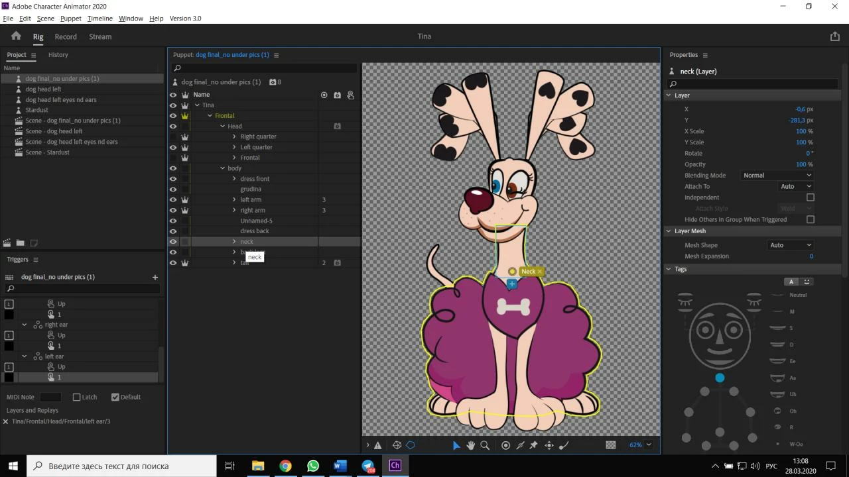This screenshot has width=849, height=477.
Task: Open the History tab
Action: tap(58, 55)
